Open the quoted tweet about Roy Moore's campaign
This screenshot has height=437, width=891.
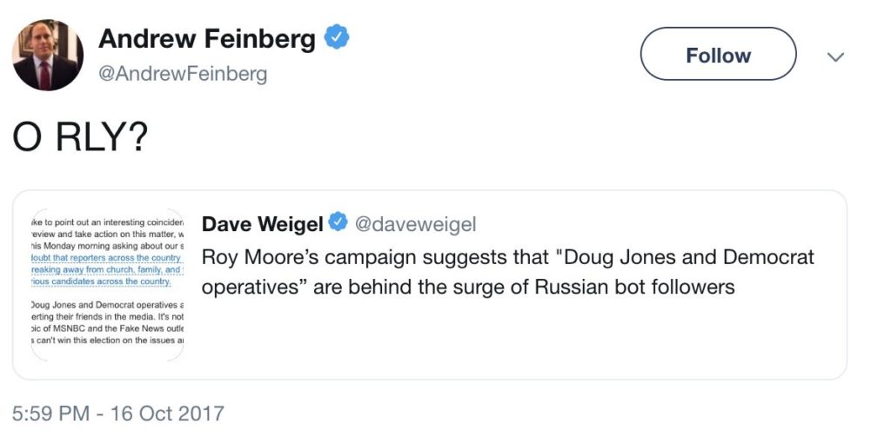tap(508, 272)
